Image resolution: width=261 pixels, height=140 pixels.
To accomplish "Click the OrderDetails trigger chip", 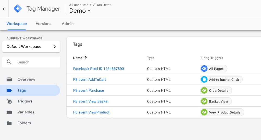I will click(216, 90).
